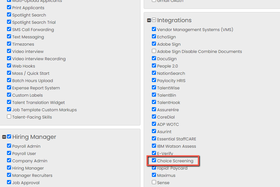The height and width of the screenshot is (187, 280).
Task: Disable Video interview Recording option
Action: pos(9,58)
